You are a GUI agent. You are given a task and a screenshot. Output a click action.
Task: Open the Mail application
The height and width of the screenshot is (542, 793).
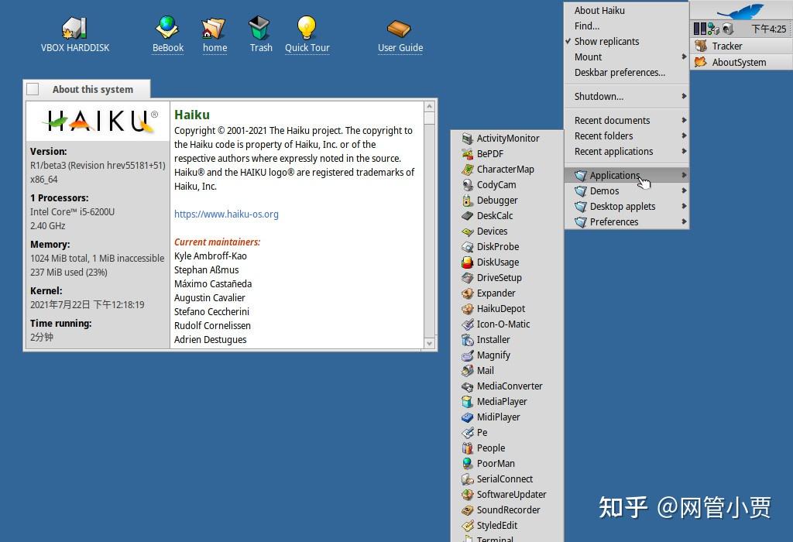click(507, 371)
